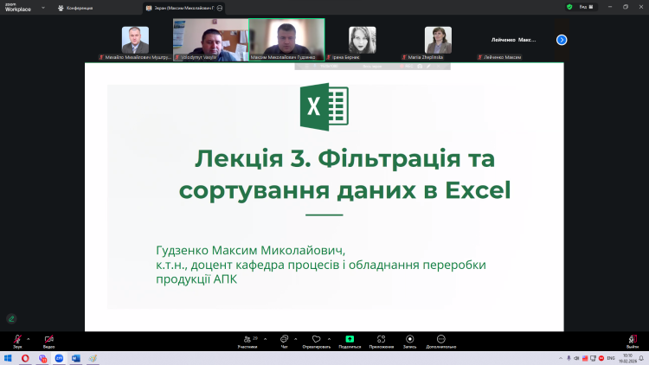
Task: Open the Приложения apps icon
Action: click(380, 340)
